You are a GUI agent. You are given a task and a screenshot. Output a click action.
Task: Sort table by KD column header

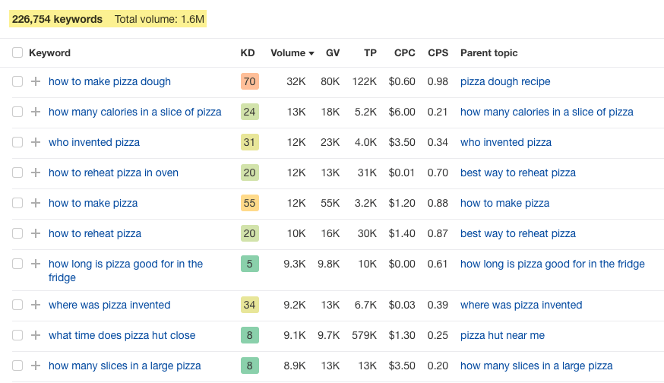click(x=248, y=53)
